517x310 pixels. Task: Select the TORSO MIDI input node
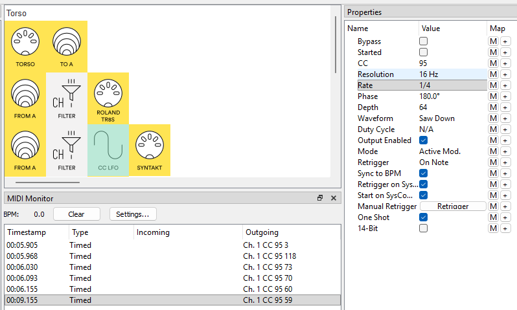[25, 47]
